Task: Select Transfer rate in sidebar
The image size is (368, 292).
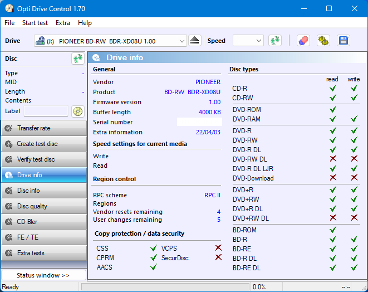Action: click(x=43, y=128)
